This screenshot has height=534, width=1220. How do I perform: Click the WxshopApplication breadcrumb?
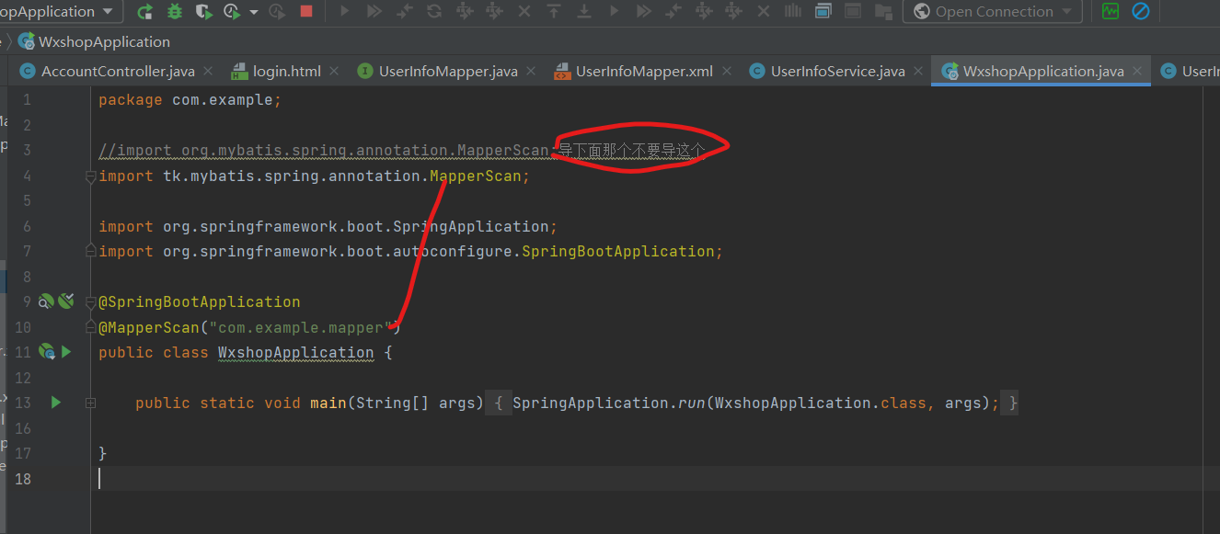95,42
